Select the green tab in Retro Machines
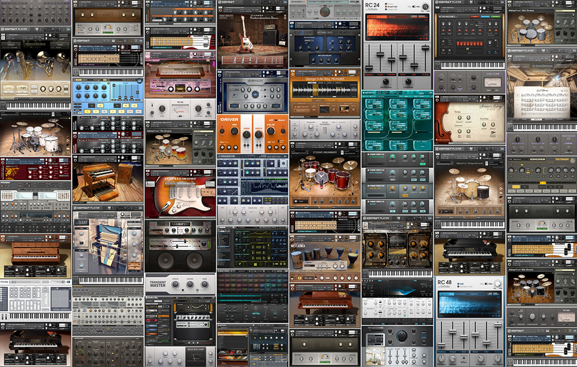 click(x=496, y=17)
